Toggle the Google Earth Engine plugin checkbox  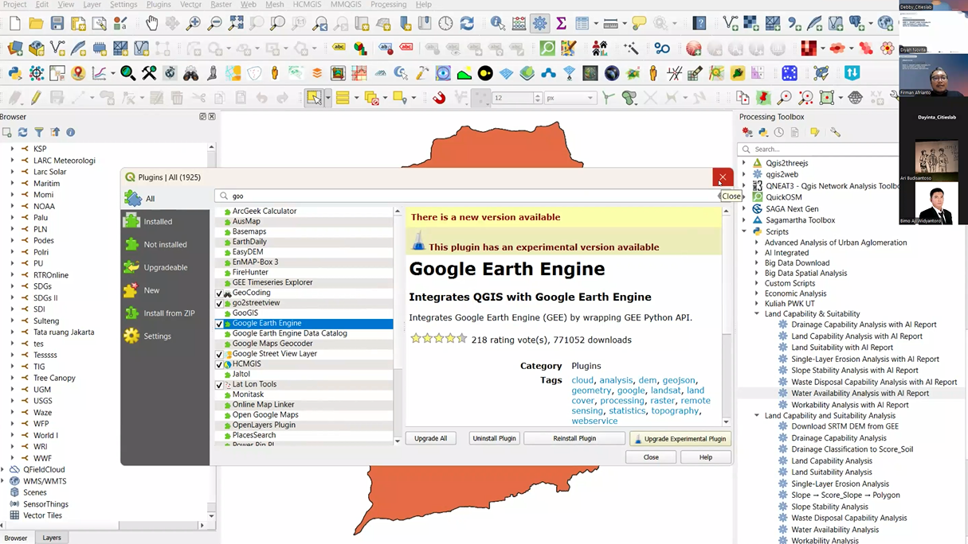tap(219, 324)
